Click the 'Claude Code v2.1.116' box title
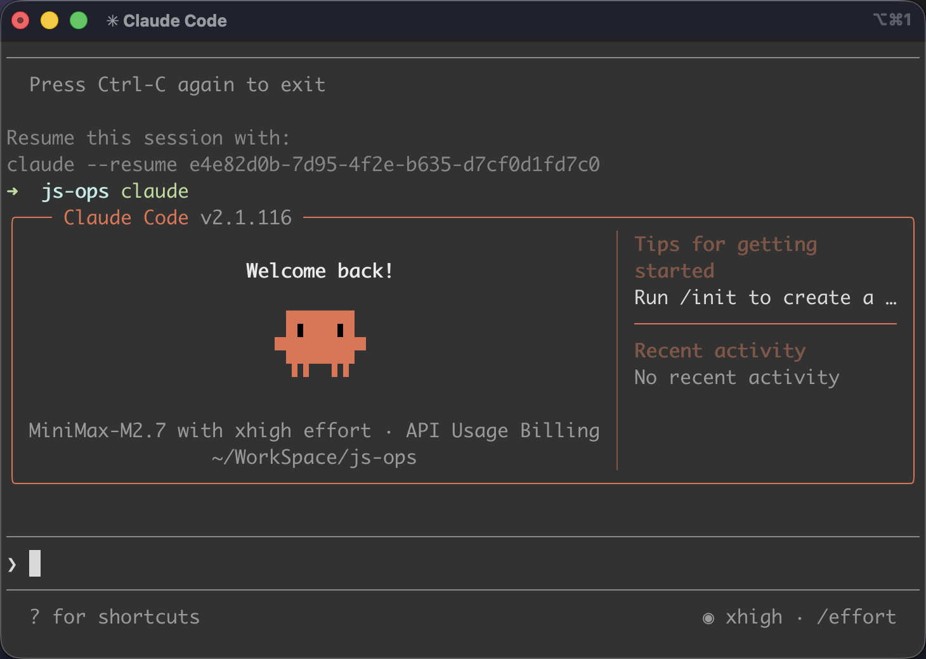The height and width of the screenshot is (659, 926). 178,217
